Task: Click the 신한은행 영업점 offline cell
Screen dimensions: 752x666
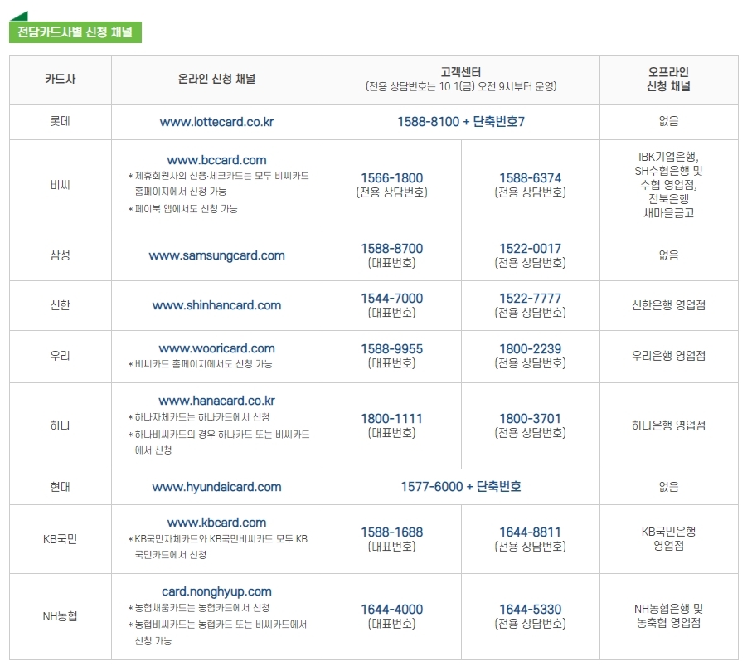Action: [668, 305]
